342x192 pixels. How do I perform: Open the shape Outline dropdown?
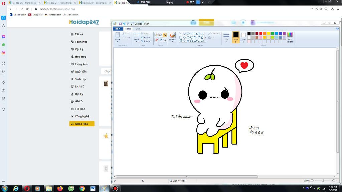click(x=214, y=34)
